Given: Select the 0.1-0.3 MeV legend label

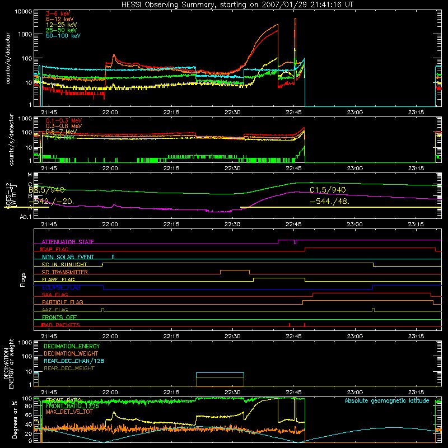Looking at the screenshot, I should click(64, 120).
